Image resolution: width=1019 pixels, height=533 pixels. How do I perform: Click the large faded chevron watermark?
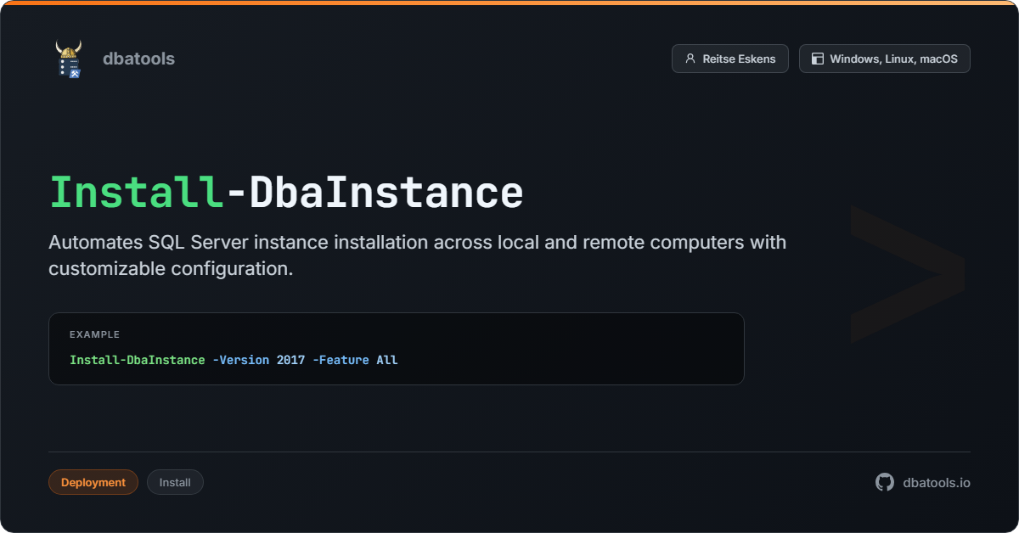tap(906, 273)
